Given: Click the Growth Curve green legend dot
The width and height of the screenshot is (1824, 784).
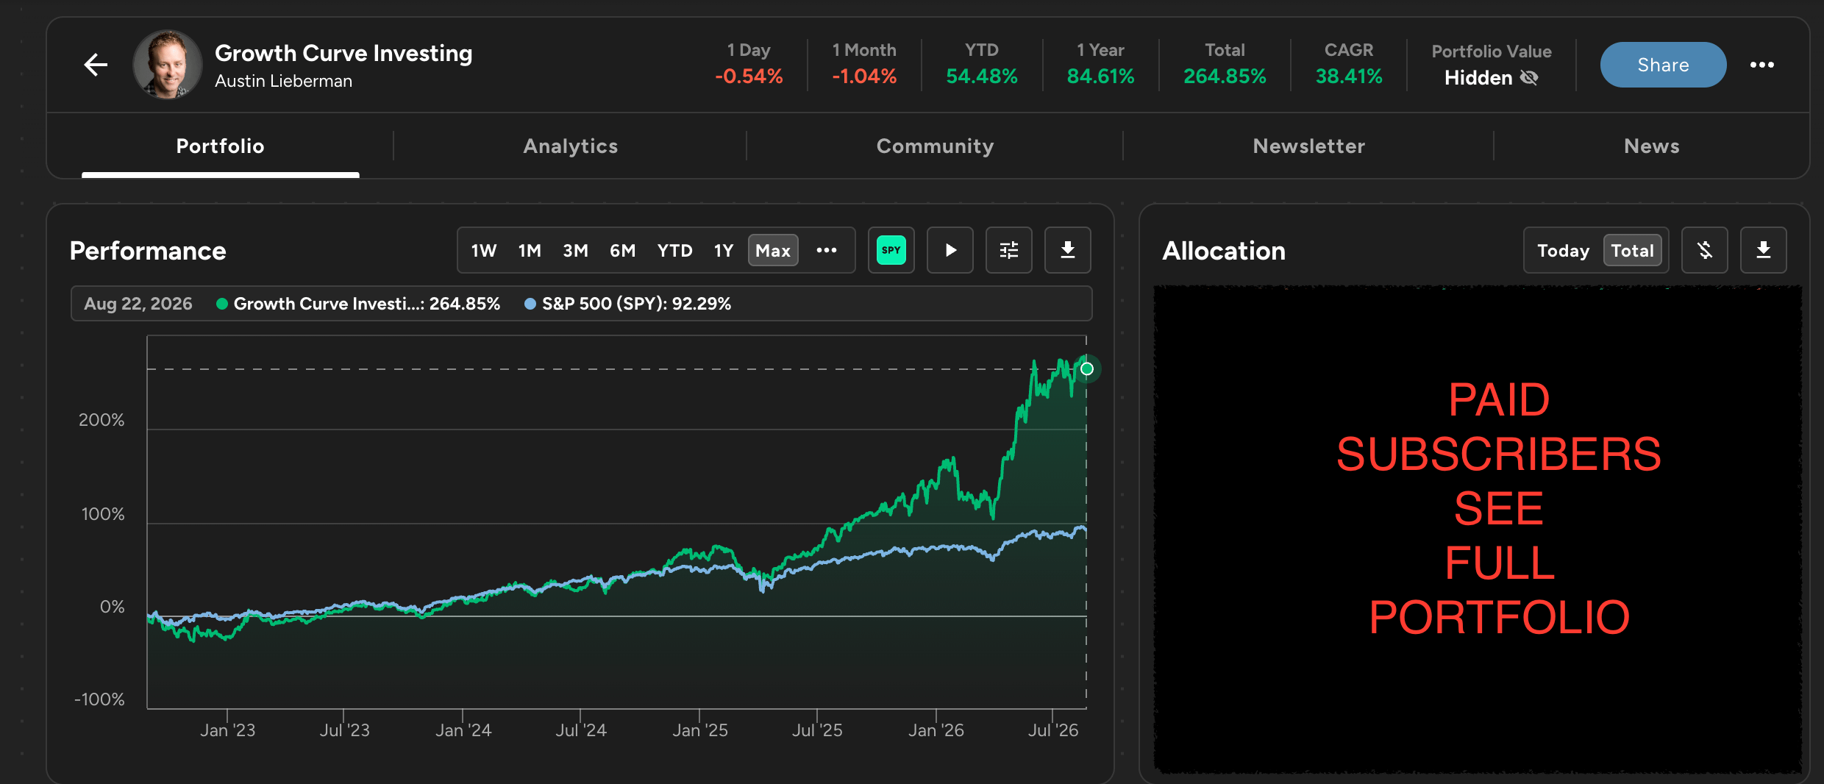Looking at the screenshot, I should coord(221,304).
